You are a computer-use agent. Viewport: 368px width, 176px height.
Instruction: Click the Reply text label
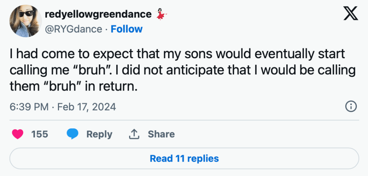99,135
